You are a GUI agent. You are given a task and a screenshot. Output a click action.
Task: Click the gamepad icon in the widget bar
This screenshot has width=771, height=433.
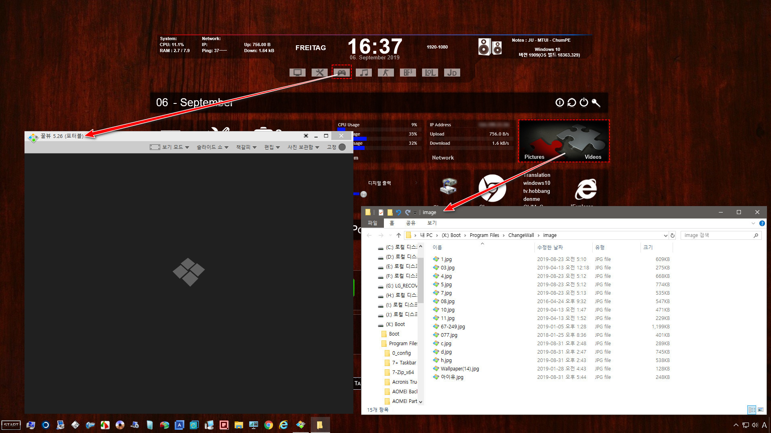pos(341,73)
